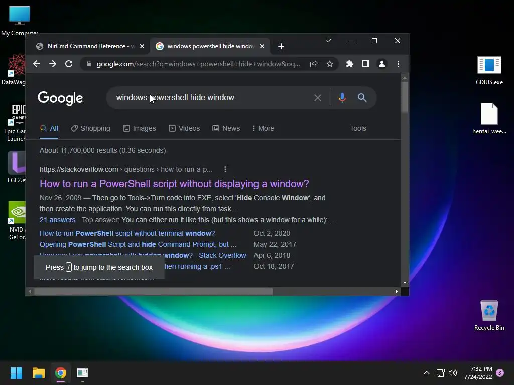The image size is (514, 385).
Task: View site information via lock icon
Action: (88, 64)
